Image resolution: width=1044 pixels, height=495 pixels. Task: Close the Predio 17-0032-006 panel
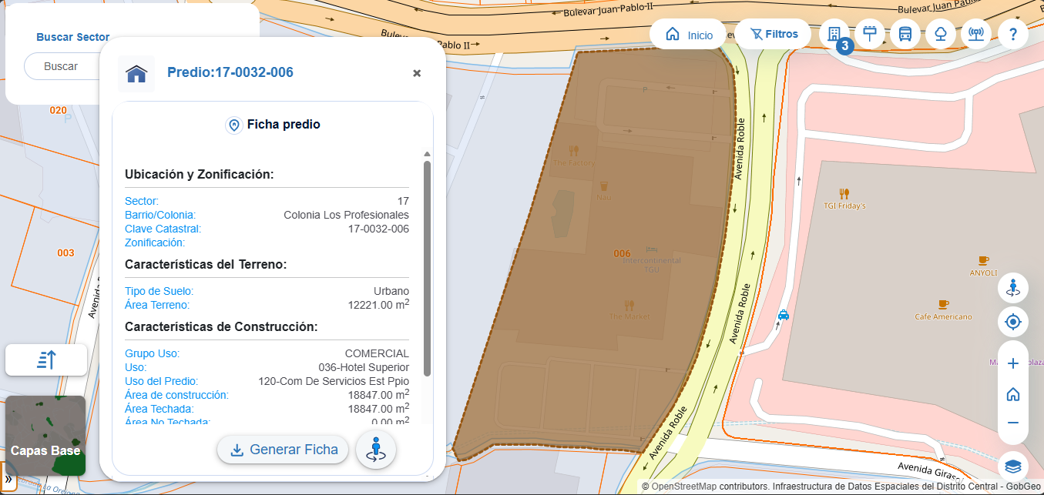coord(417,73)
